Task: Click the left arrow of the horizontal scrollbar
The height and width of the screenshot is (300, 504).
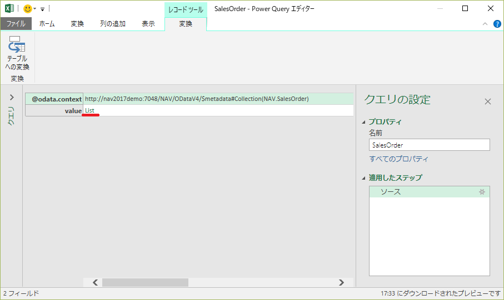Action: tap(95, 282)
